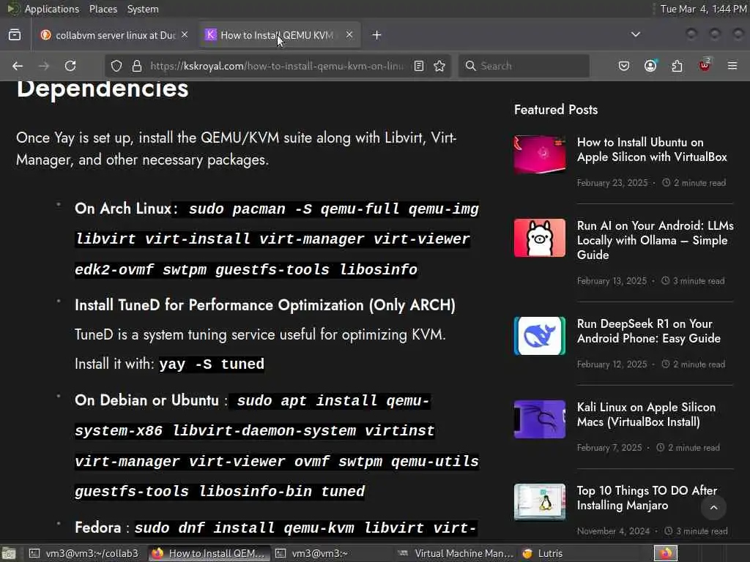The width and height of the screenshot is (750, 562).
Task: Toggle reader view for this article
Action: [419, 66]
